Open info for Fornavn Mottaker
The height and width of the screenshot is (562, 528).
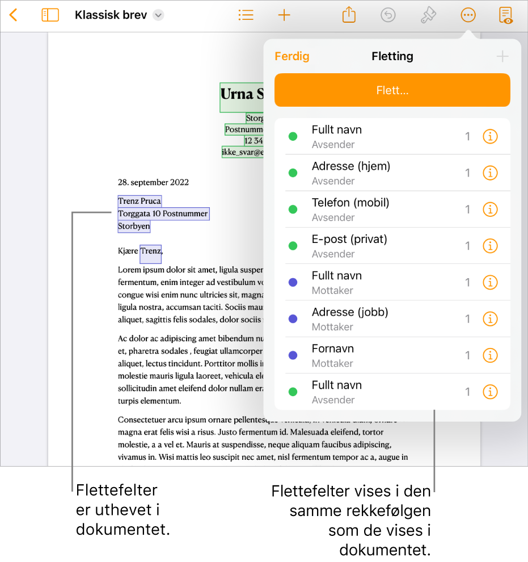point(490,355)
